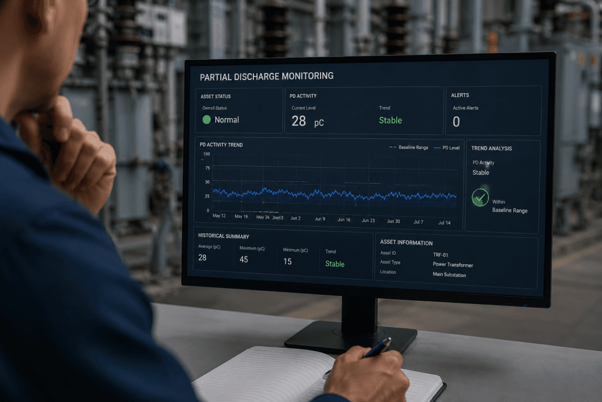The height and width of the screenshot is (402, 602).
Task: Select the Maximum (pC) value 45
Action: pyautogui.click(x=244, y=260)
